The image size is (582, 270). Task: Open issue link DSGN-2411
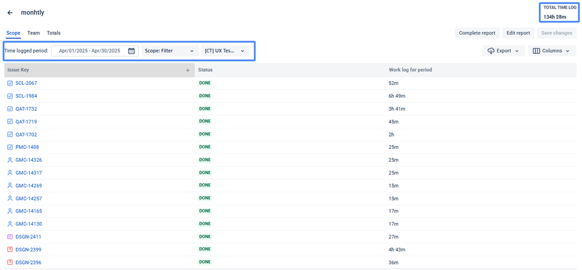[28, 237]
